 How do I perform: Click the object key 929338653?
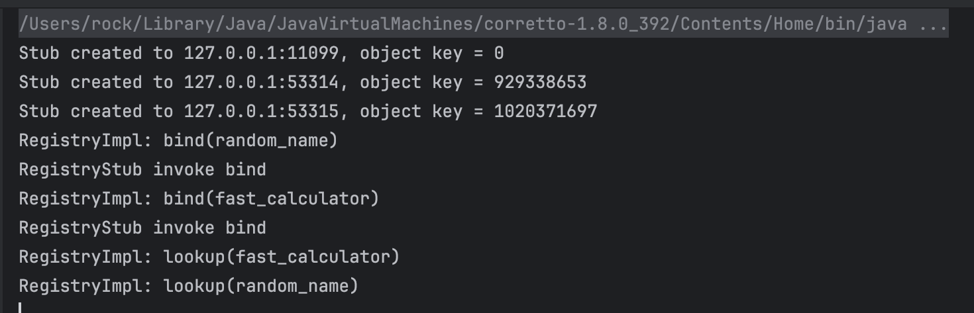tap(540, 83)
